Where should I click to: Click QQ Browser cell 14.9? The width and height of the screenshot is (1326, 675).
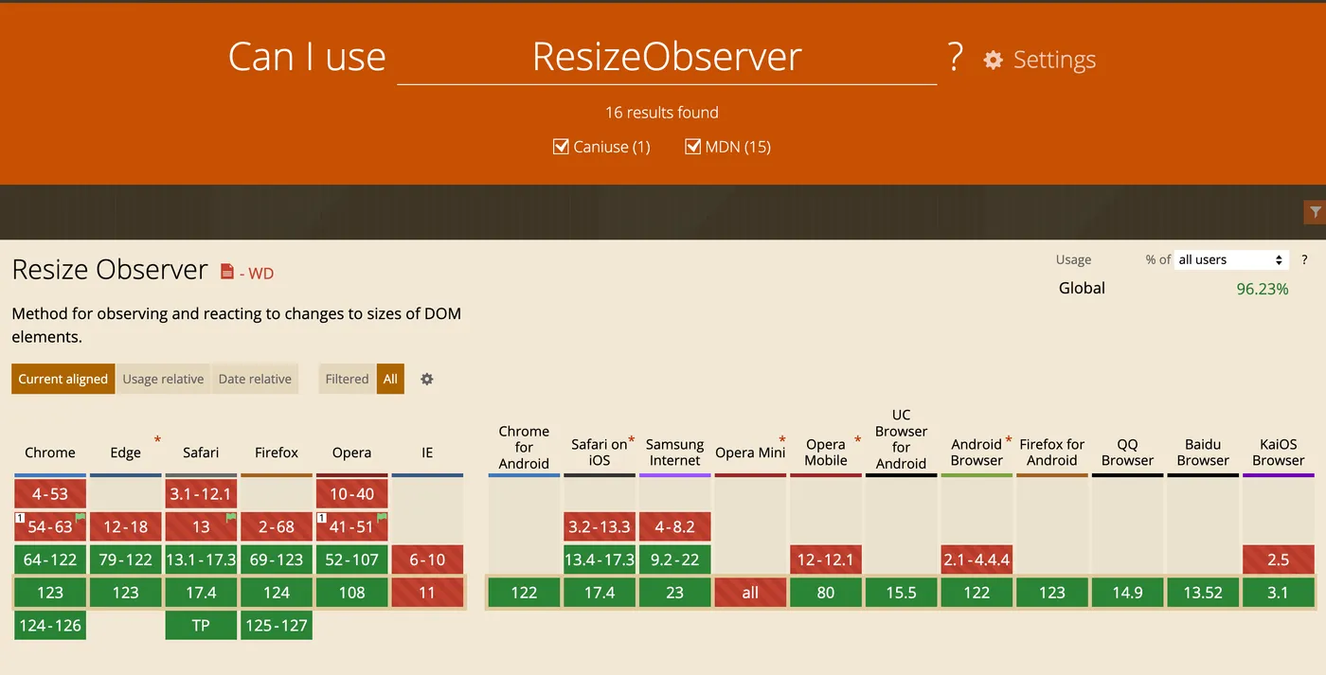[x=1128, y=593]
